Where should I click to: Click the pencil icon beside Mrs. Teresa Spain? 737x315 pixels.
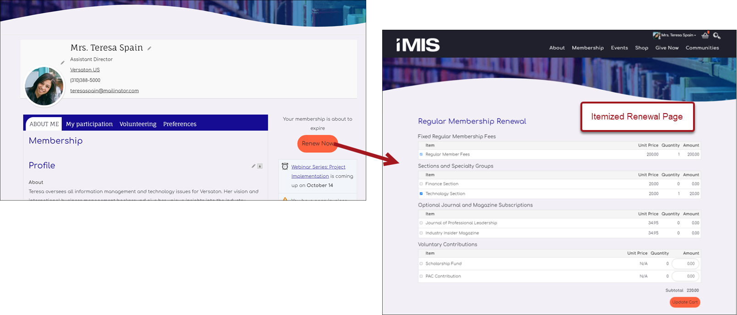point(149,48)
